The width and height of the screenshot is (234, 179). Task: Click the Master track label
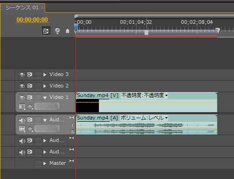(x=58, y=163)
